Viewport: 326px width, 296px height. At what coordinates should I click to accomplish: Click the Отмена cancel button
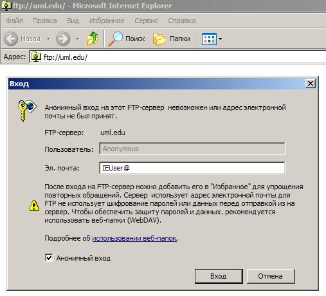click(271, 276)
